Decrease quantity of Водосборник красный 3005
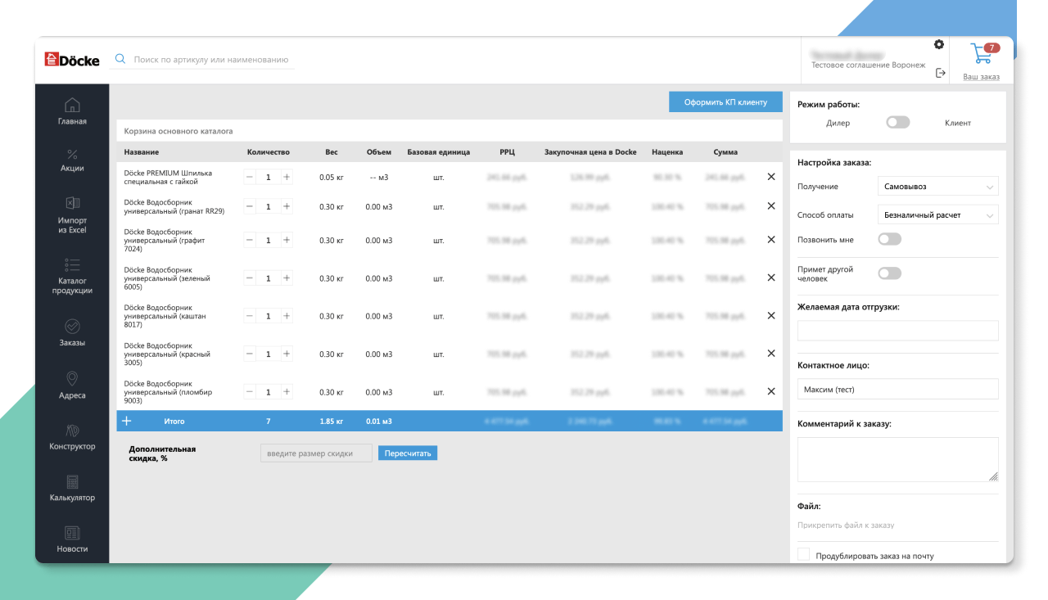The image size is (1048, 600). click(x=251, y=354)
